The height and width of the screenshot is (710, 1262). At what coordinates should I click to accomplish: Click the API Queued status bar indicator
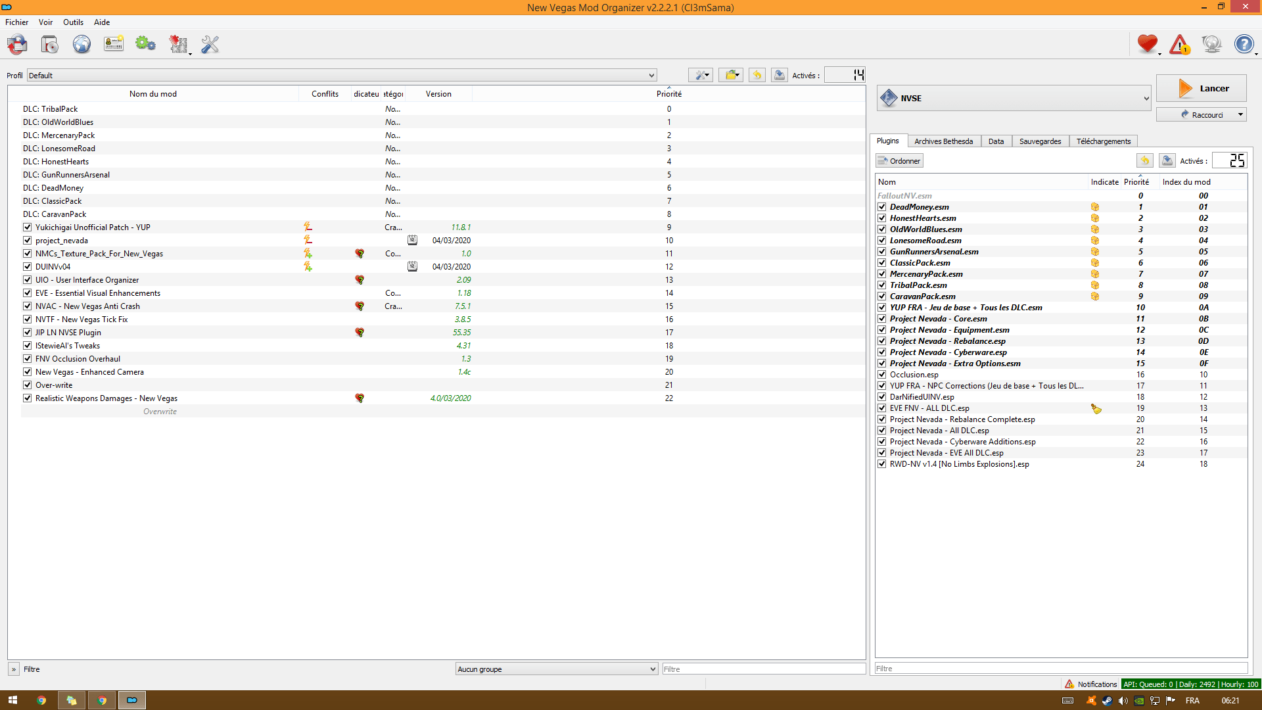(x=1190, y=684)
